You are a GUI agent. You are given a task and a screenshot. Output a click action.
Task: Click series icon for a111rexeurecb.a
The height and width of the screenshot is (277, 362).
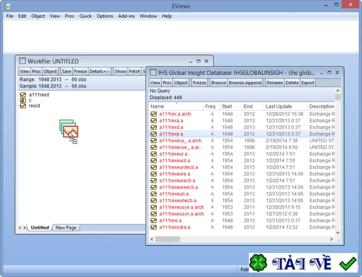[x=153, y=180]
